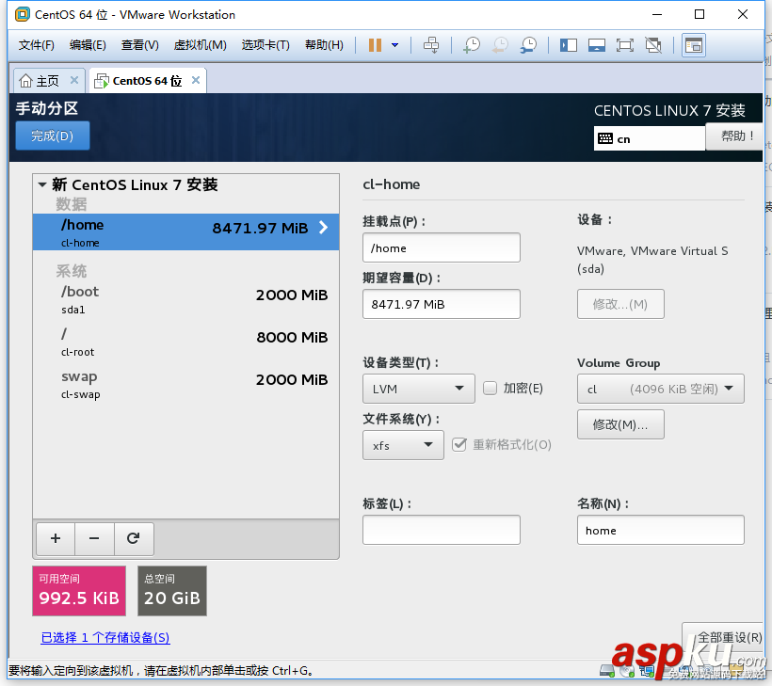Open the 设备类型 LVM dropdown

pyautogui.click(x=419, y=389)
